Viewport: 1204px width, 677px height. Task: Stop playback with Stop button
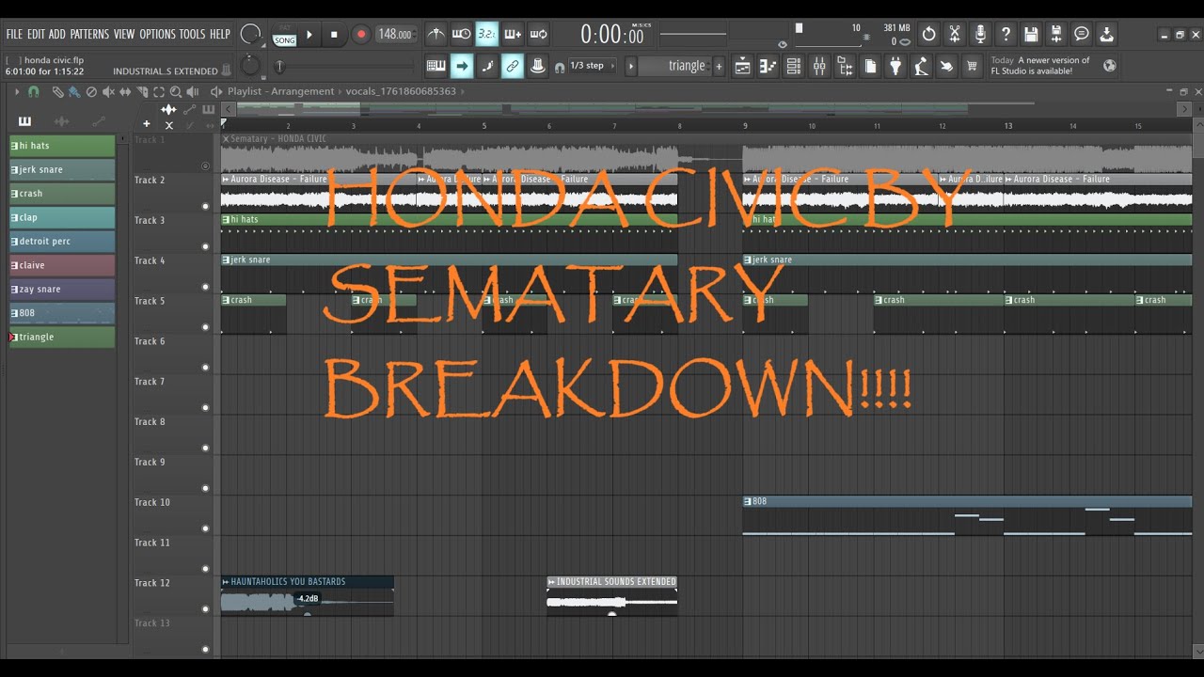[334, 35]
